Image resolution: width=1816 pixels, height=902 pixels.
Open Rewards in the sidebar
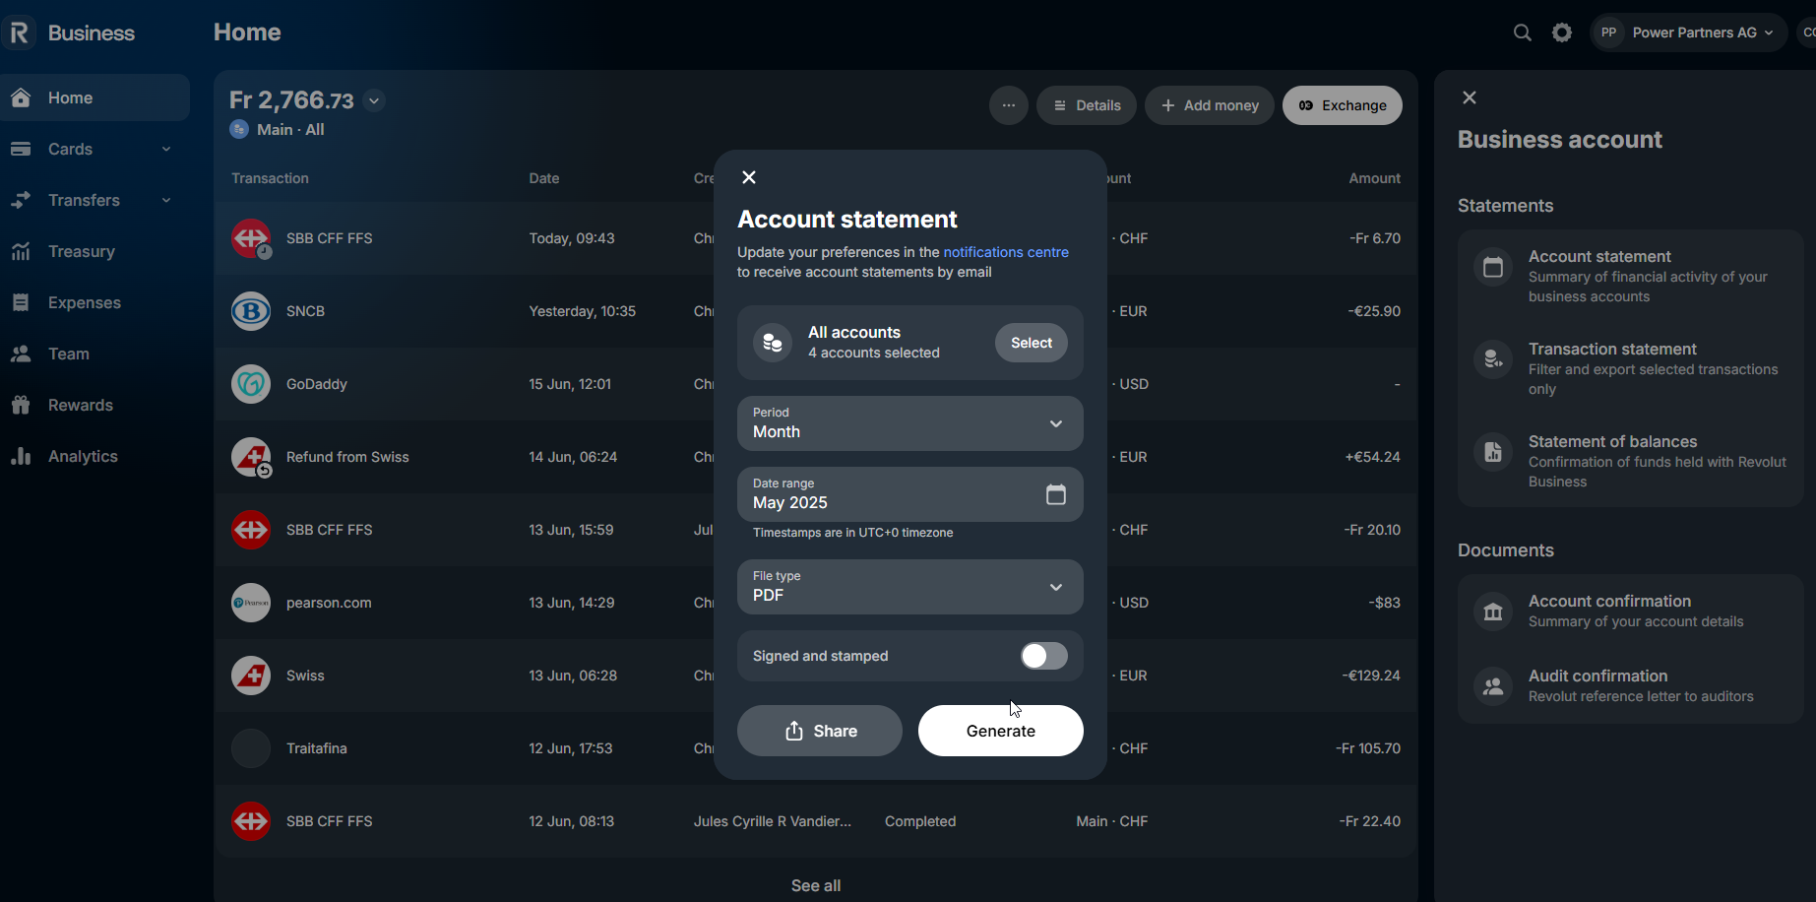coord(95,405)
